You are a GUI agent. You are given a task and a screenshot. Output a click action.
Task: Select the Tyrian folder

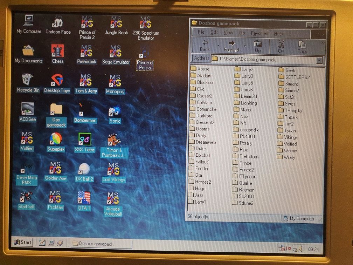pos(287,130)
